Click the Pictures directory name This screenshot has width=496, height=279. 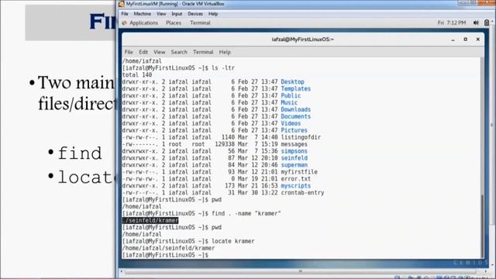(294, 130)
